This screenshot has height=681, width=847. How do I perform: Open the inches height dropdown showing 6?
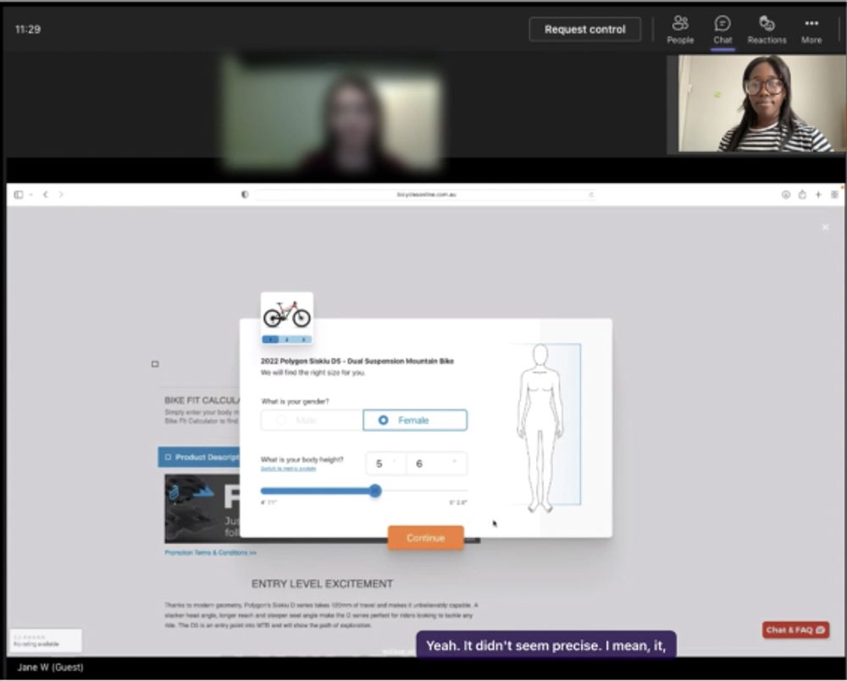(436, 463)
